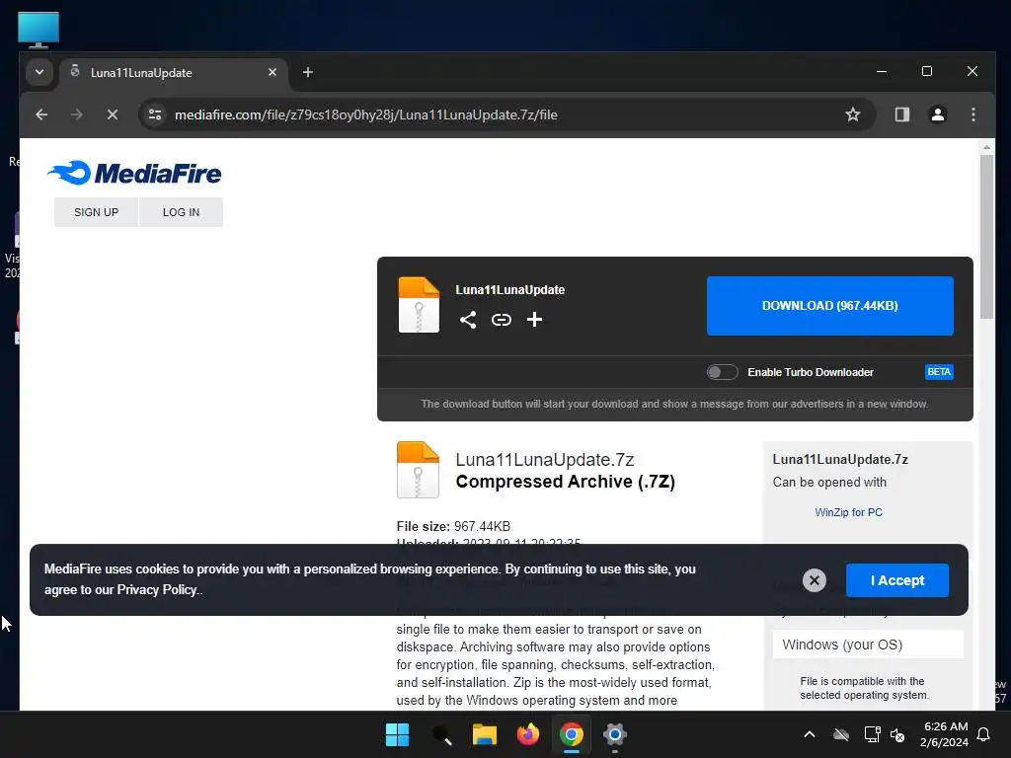This screenshot has height=758, width=1011.
Task: Click the scrollbar up arrow
Action: (986, 148)
